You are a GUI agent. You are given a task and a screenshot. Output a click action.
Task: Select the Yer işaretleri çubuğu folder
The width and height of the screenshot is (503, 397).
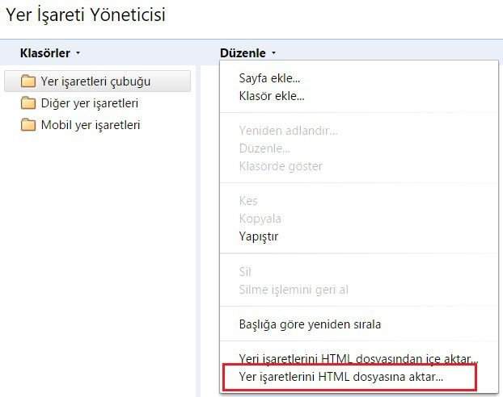point(98,81)
